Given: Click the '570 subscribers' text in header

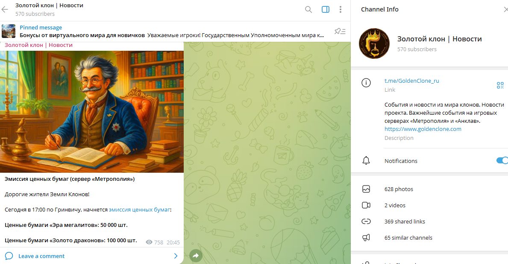Looking at the screenshot, I should click(x=35, y=14).
